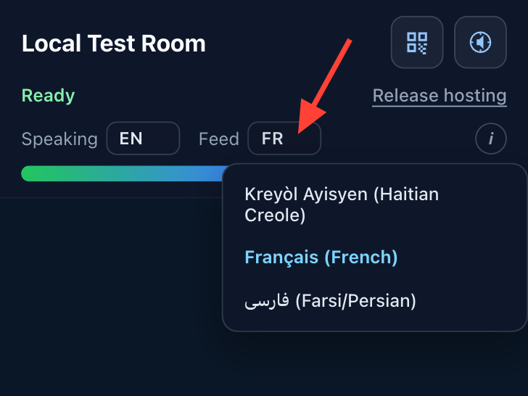This screenshot has height=396, width=528.
Task: Select Kreyòl Ayisyen (Haitian Creole) feed
Action: [x=342, y=205]
